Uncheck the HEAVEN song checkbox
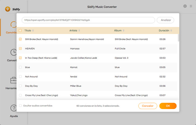Viewport: 196px width, 125px height. (20, 49)
